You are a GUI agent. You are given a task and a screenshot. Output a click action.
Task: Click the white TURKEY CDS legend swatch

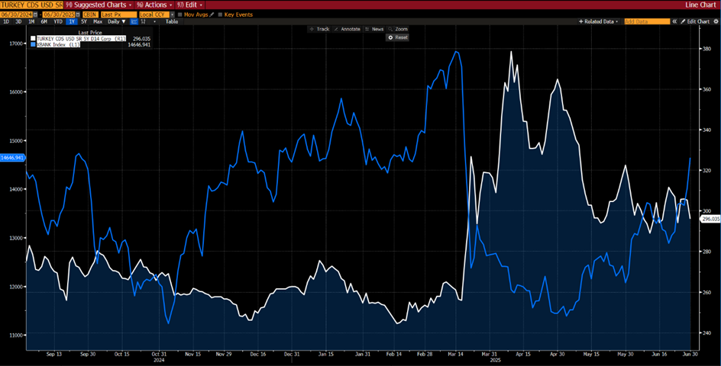(x=32, y=37)
